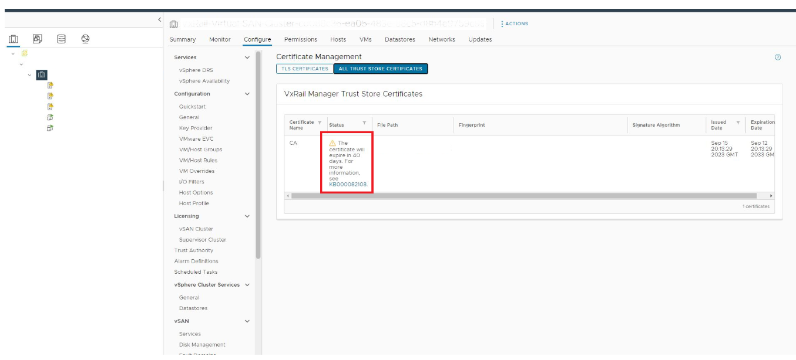Show the TLS Certificates view
Screen dimensions: 796x360
click(305, 69)
